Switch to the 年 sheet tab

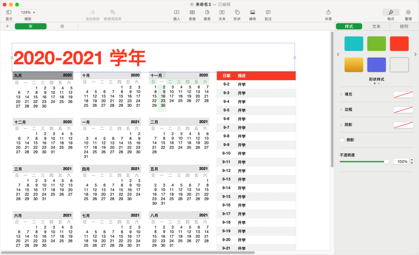click(x=31, y=26)
